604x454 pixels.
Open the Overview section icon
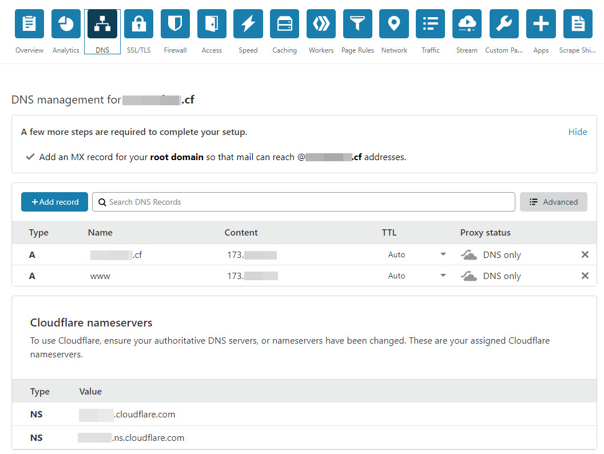click(x=29, y=24)
